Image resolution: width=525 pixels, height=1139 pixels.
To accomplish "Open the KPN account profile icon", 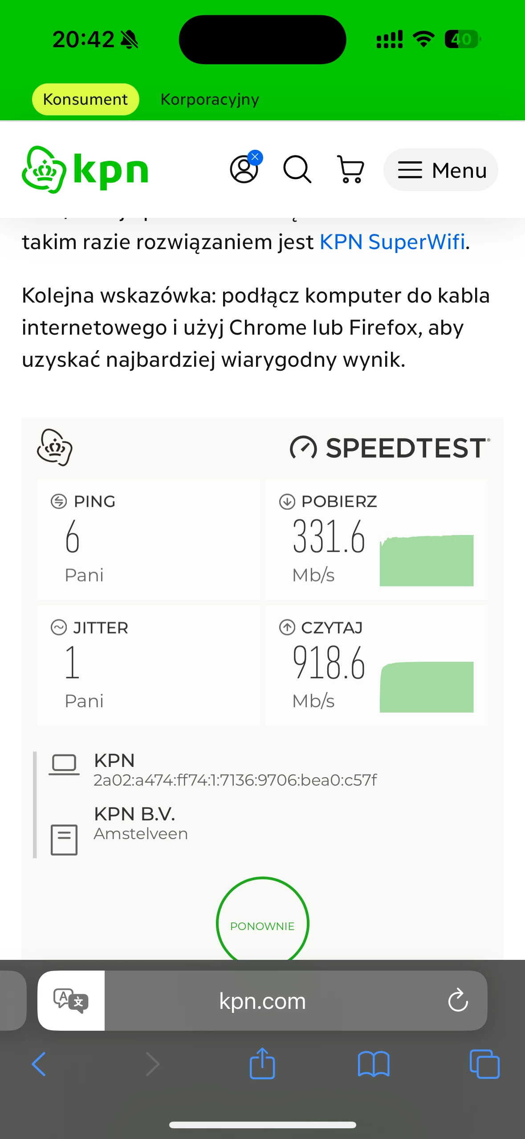I will pyautogui.click(x=244, y=169).
